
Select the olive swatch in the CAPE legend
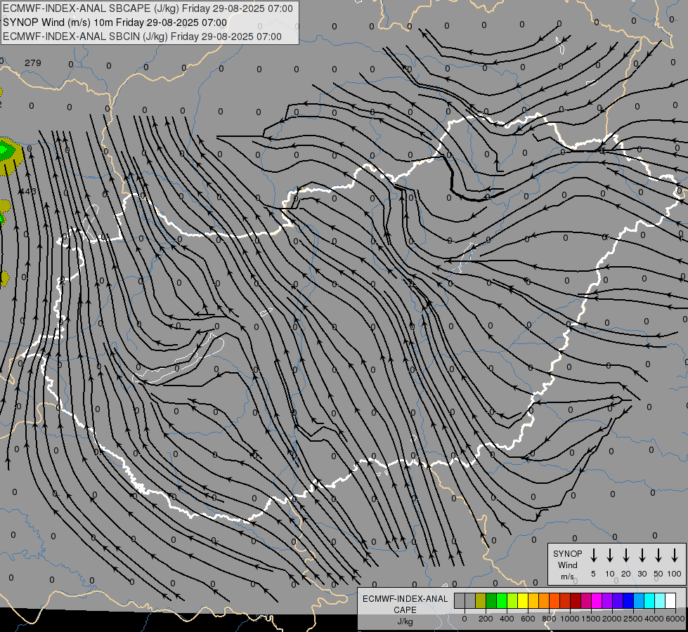point(481,600)
